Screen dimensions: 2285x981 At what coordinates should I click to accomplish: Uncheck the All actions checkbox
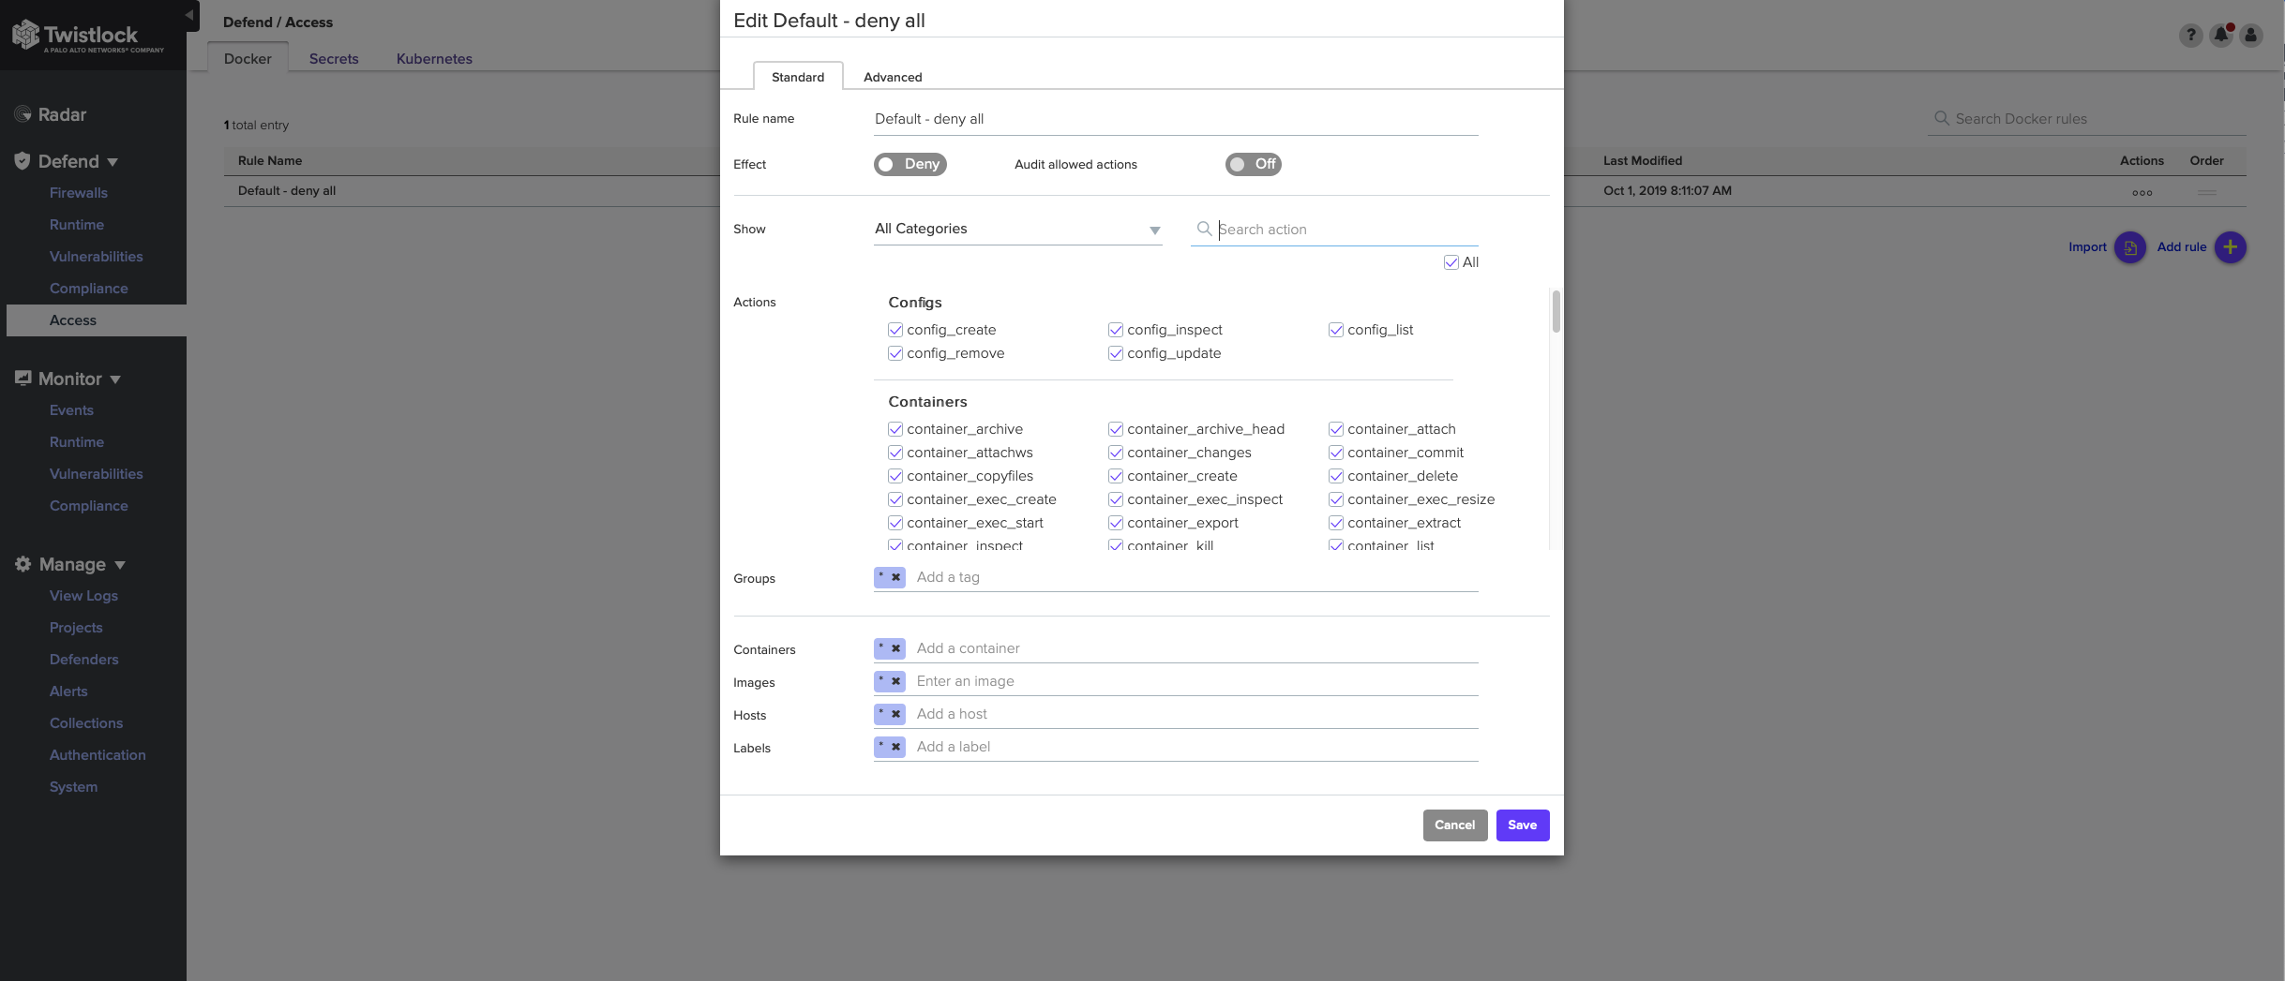1451,262
